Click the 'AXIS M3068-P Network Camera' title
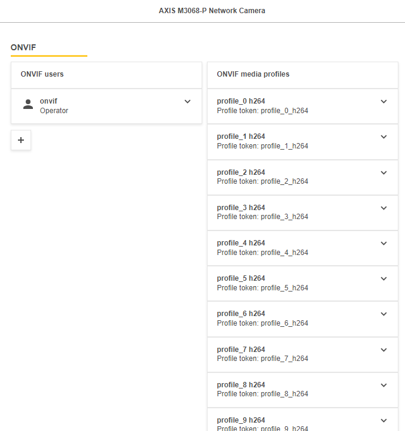 click(x=212, y=11)
